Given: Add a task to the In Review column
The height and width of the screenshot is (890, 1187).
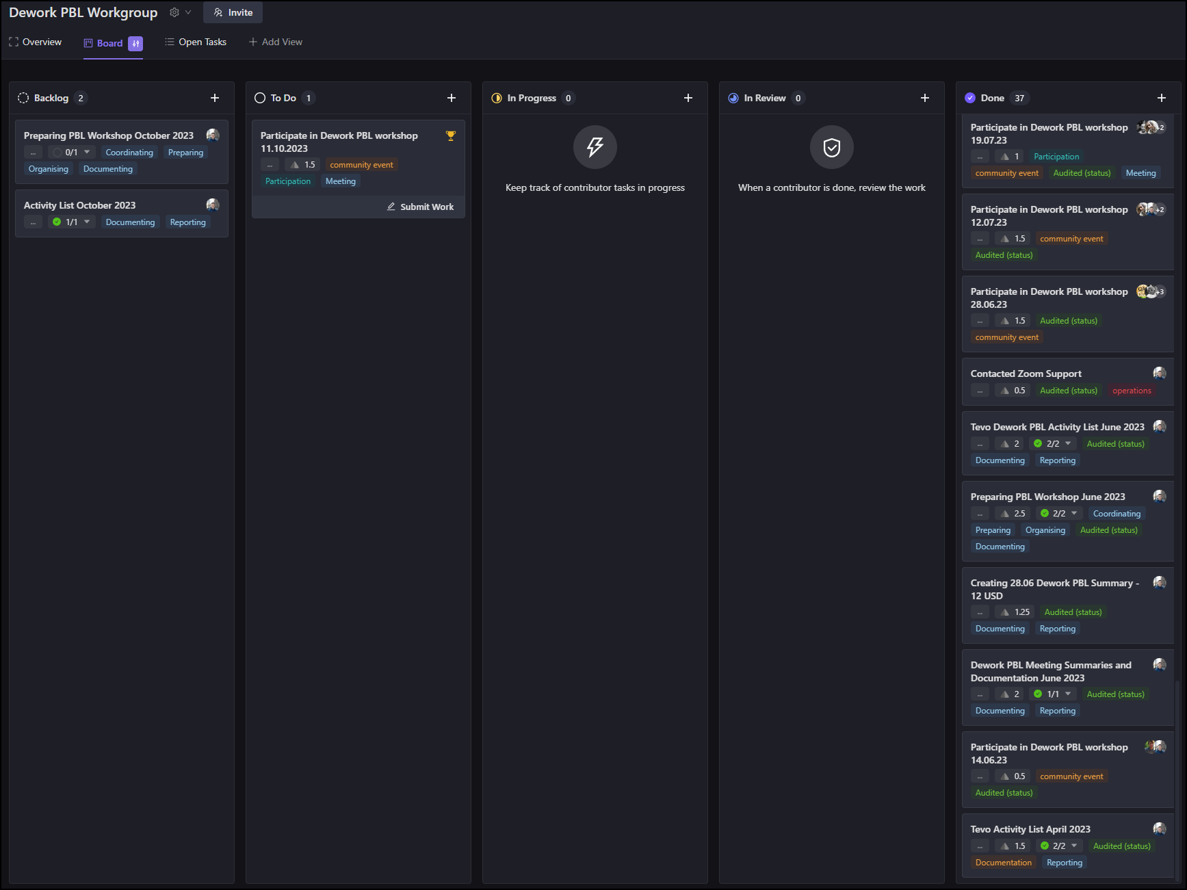Looking at the screenshot, I should coord(925,98).
